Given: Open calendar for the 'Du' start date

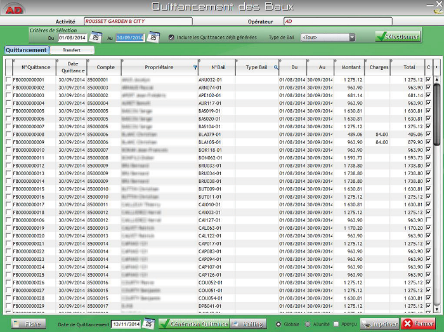Looking at the screenshot, I should point(96,38).
